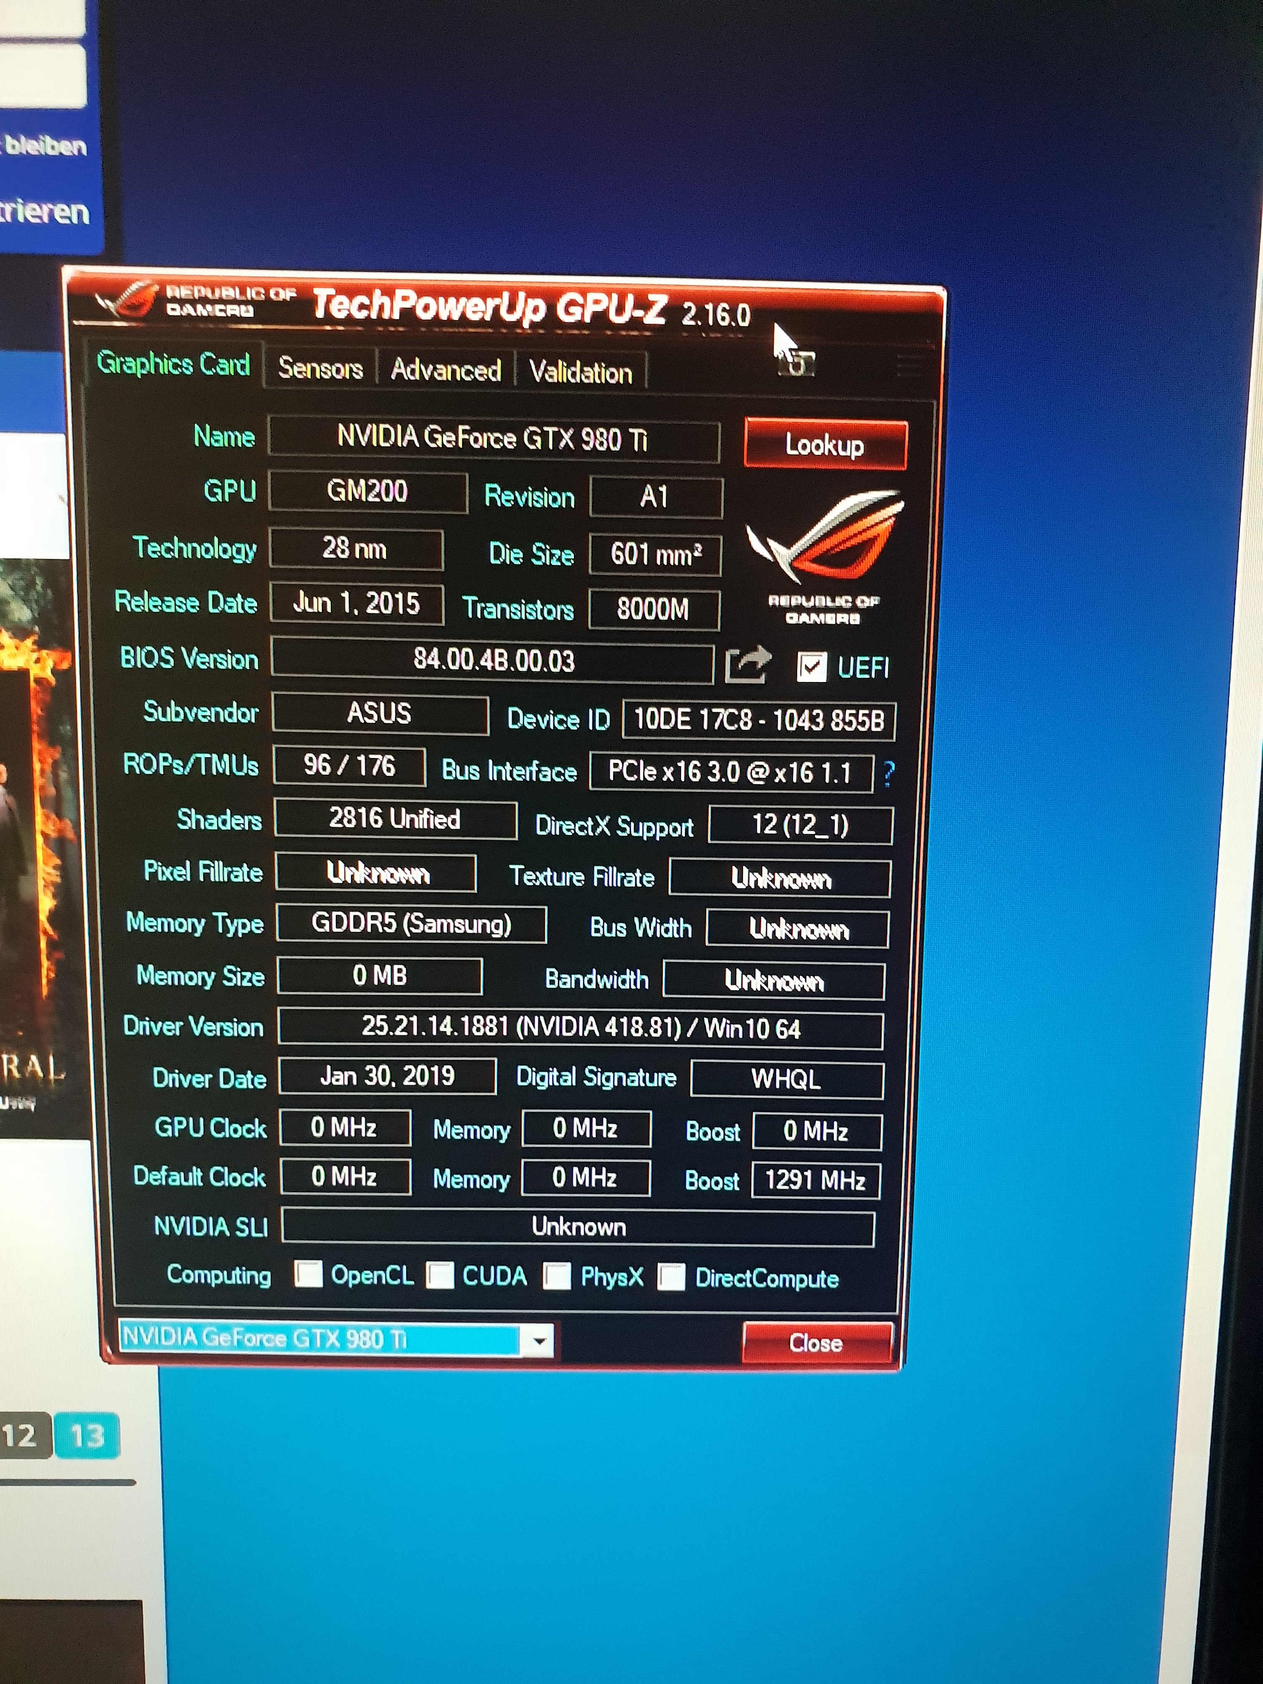Expand the GPU selection dropdown arrow
Image resolution: width=1263 pixels, height=1684 pixels.
coord(539,1341)
